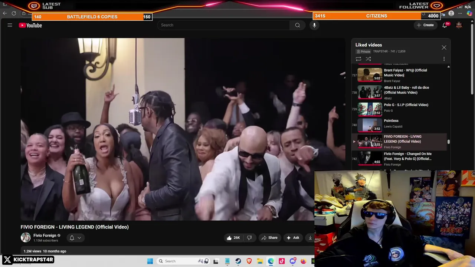475x267 pixels.
Task: Click the Ask button below the video
Action: (292, 238)
